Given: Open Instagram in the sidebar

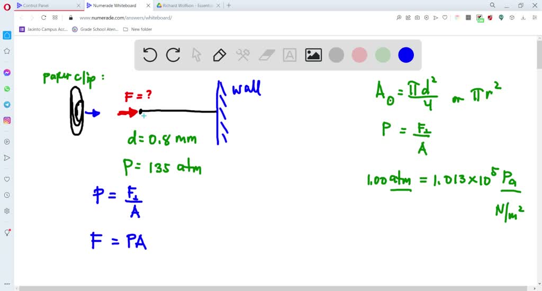Looking at the screenshot, I should (7, 120).
